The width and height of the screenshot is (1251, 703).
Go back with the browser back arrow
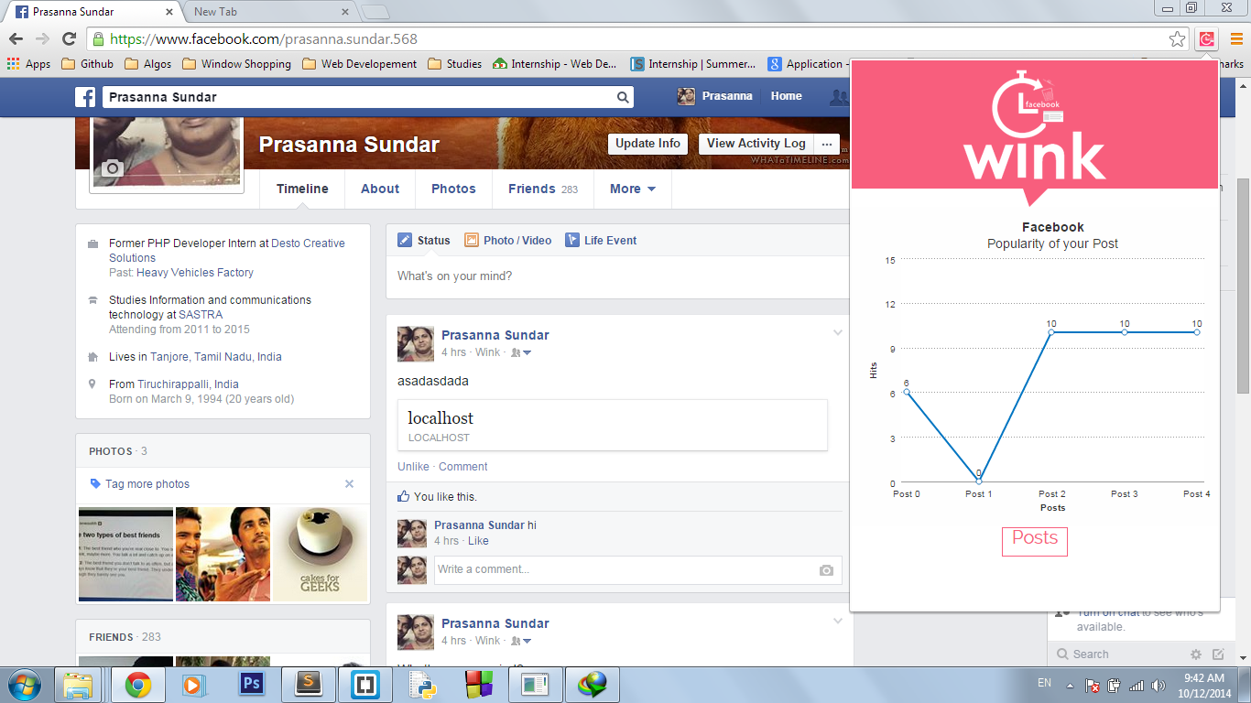coord(16,38)
